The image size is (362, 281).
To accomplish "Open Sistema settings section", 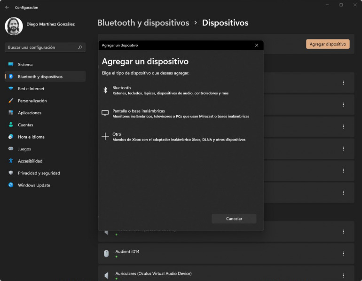I will pos(25,64).
